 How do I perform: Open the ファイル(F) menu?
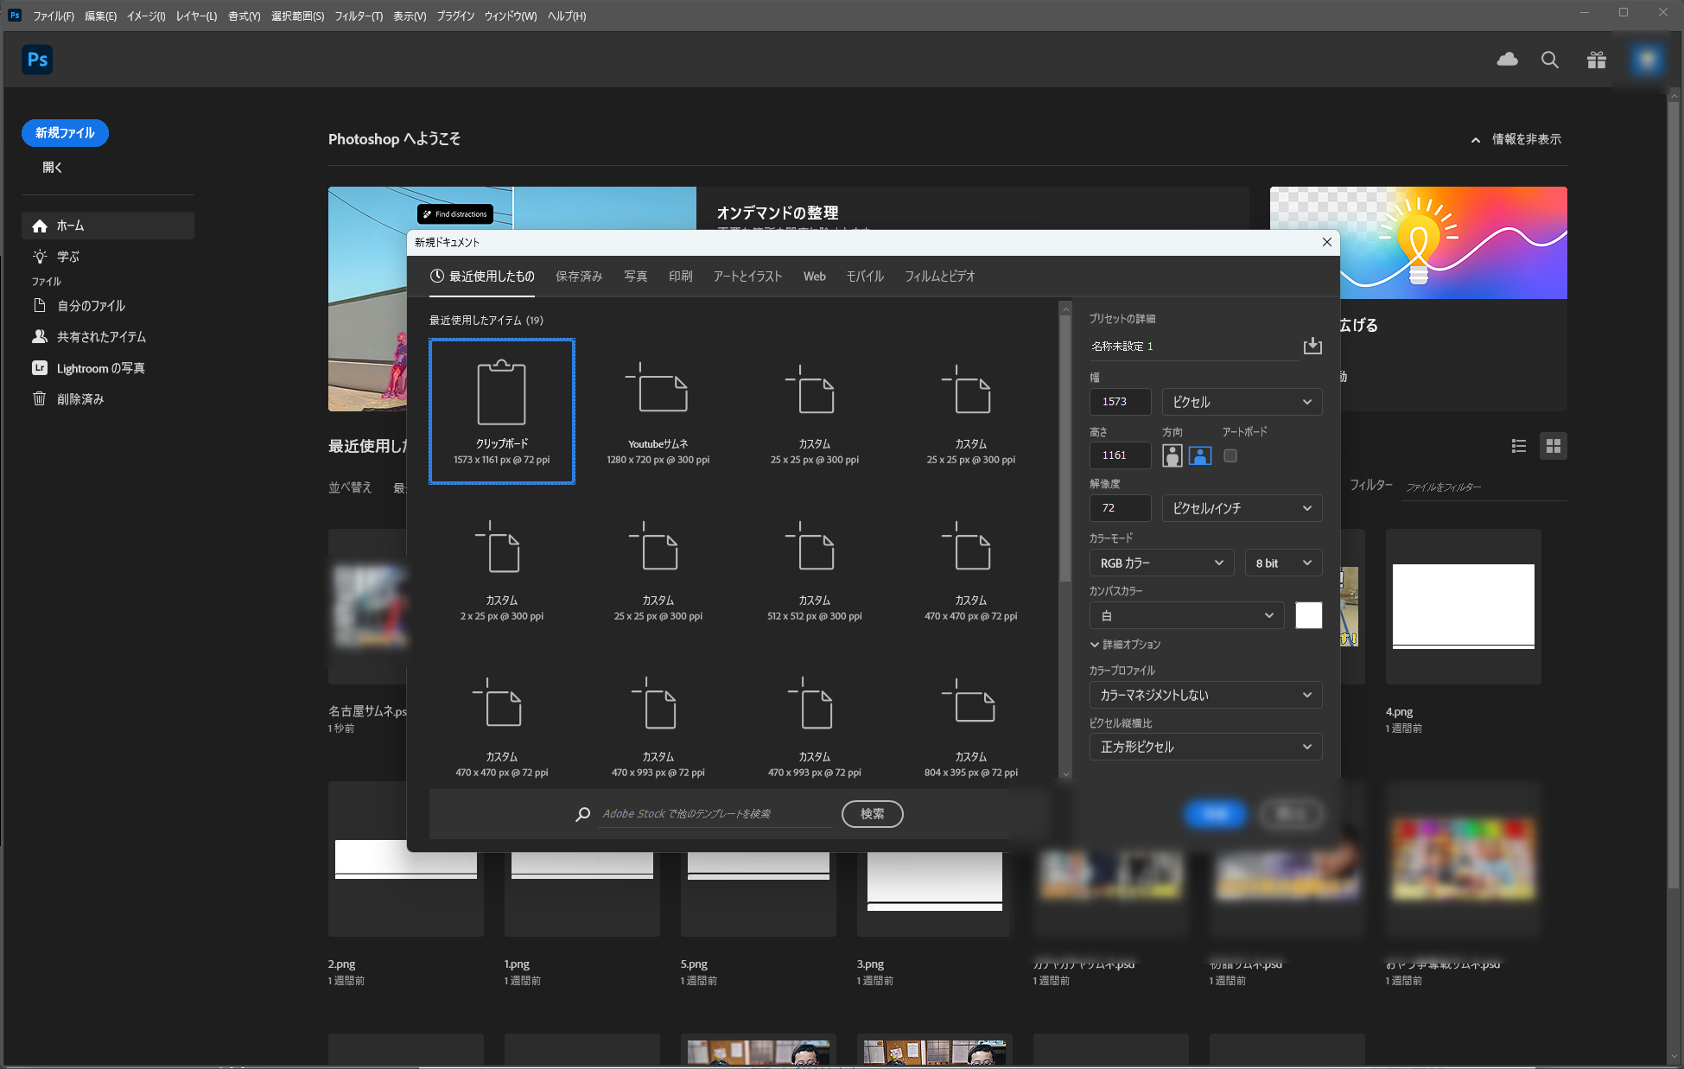coord(54,16)
